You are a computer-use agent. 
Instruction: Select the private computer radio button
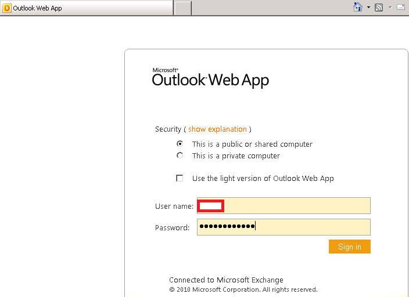coord(180,155)
